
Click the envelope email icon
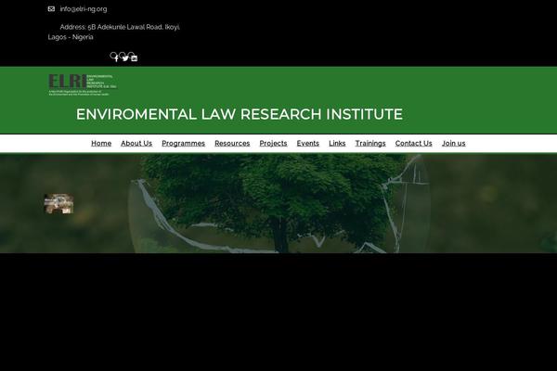[x=51, y=9]
